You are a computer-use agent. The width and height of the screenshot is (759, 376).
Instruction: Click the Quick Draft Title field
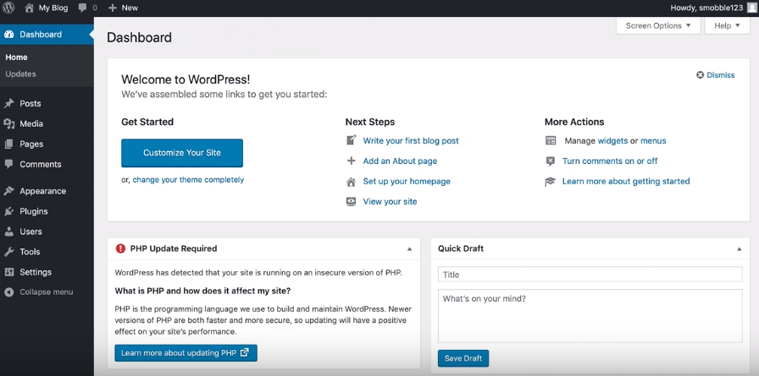click(590, 275)
